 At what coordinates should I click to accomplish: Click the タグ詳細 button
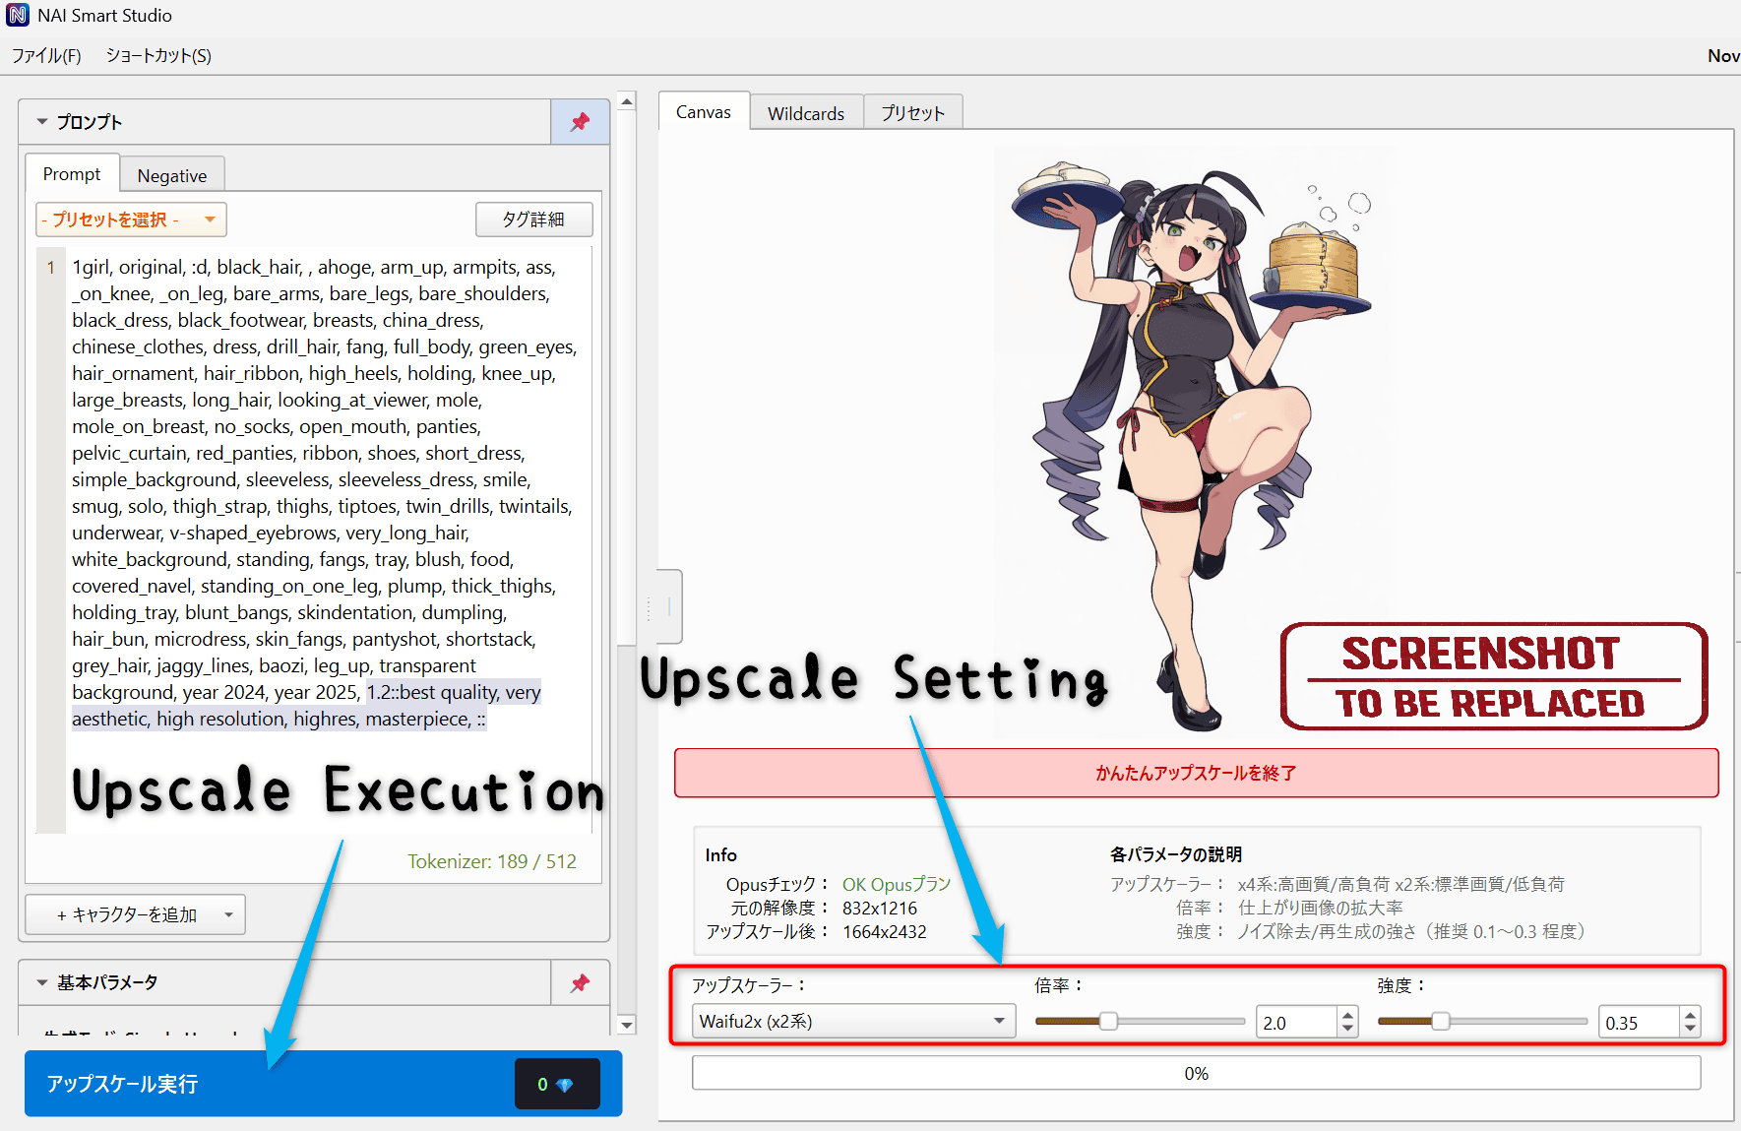tap(534, 220)
